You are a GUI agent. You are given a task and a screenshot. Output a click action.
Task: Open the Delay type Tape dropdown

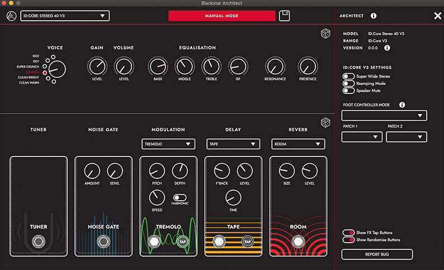(233, 144)
